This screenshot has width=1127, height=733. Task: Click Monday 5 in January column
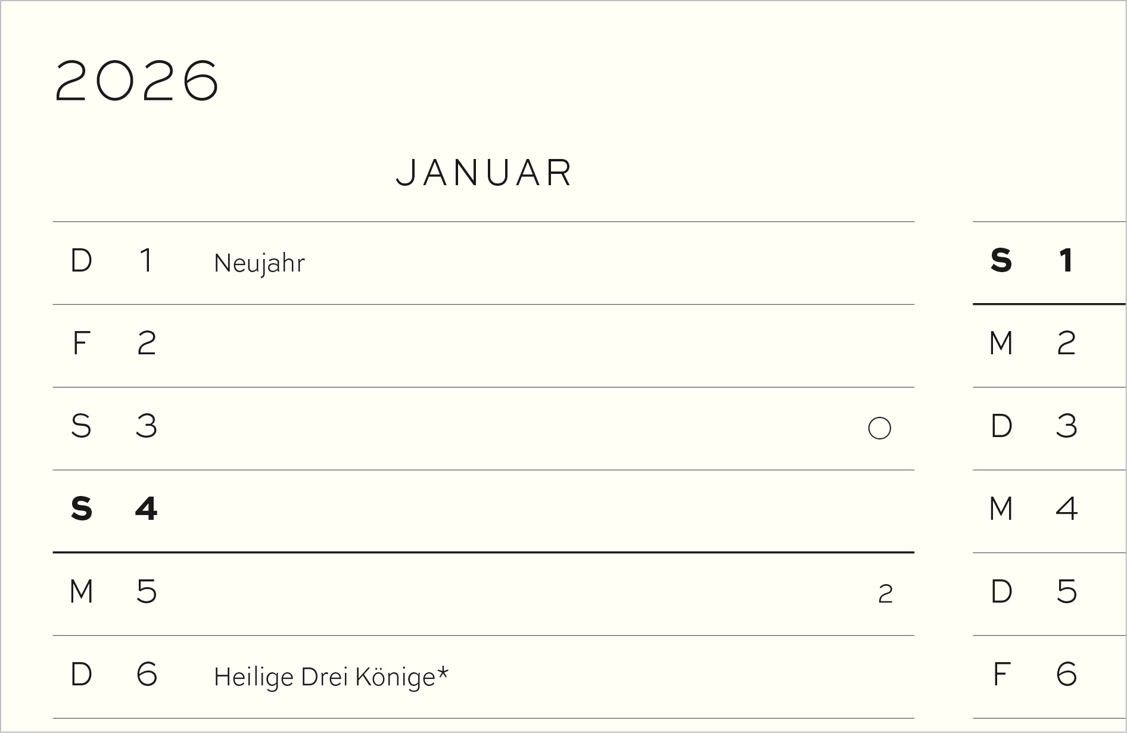point(147,592)
